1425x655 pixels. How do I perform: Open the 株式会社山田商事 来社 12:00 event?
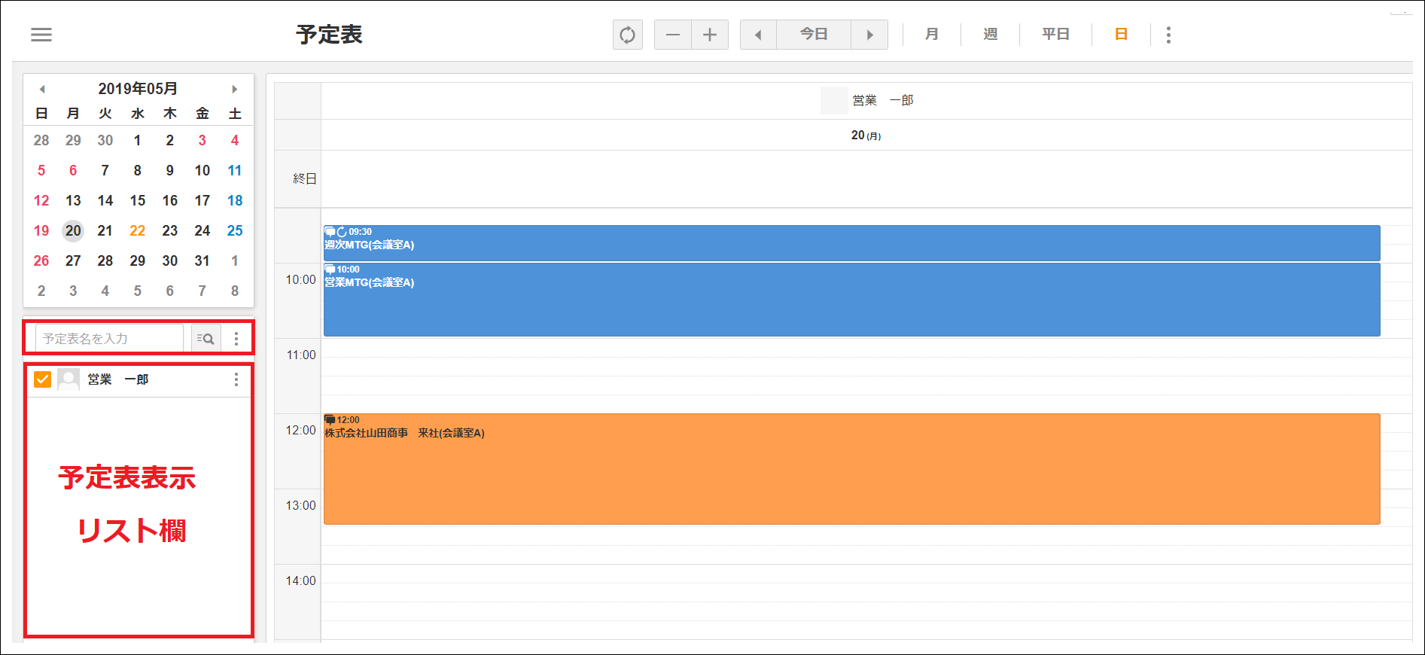pos(851,469)
